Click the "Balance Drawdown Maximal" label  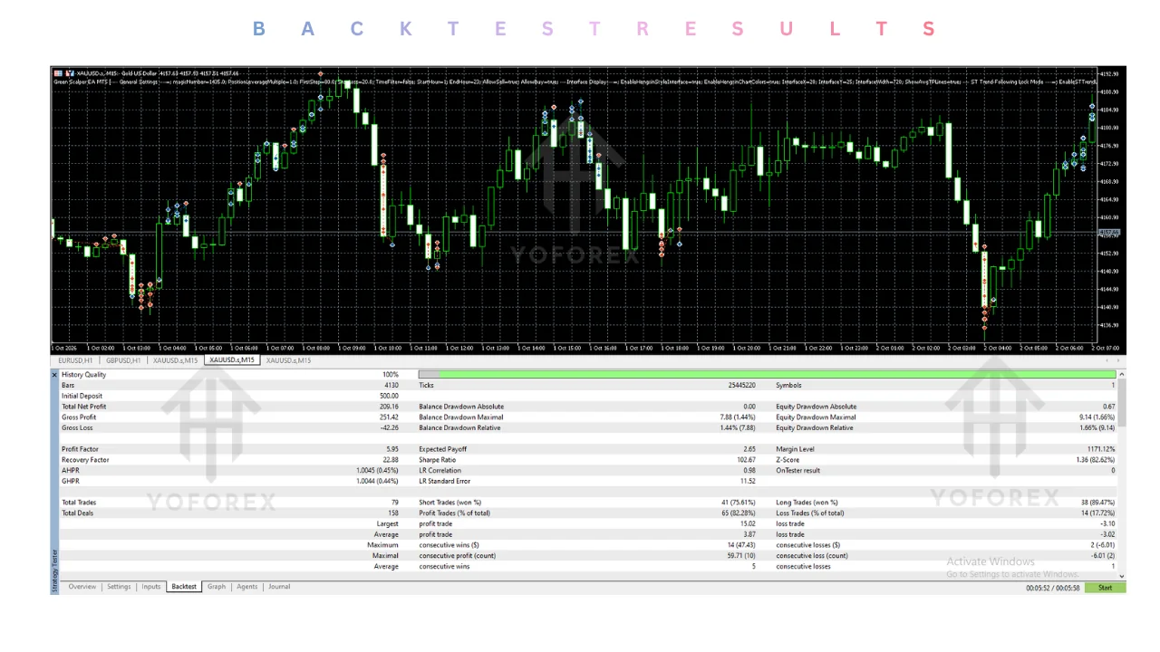click(x=461, y=417)
